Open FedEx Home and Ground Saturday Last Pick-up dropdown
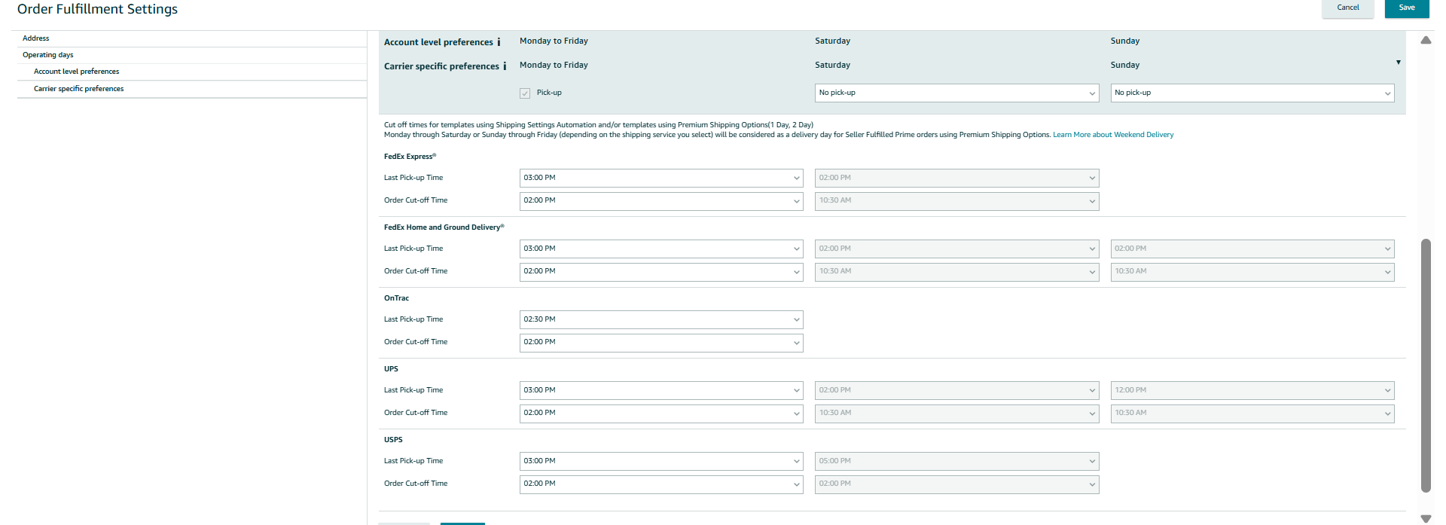Image resolution: width=1446 pixels, height=525 pixels. tap(956, 249)
